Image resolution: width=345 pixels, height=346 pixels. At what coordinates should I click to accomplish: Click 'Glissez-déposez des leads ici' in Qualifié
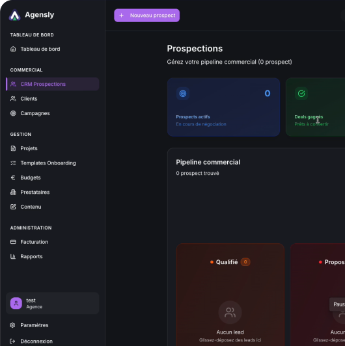click(230, 340)
